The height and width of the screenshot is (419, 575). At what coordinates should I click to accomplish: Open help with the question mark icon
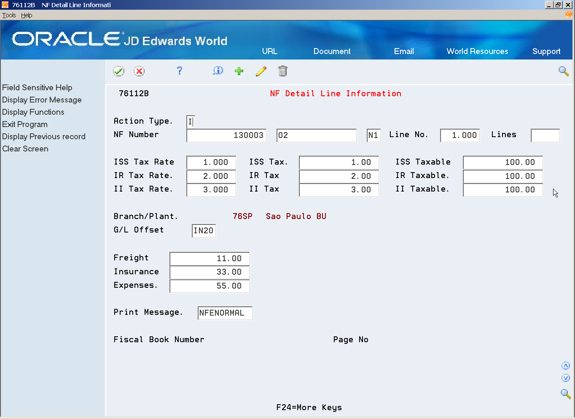coord(180,70)
